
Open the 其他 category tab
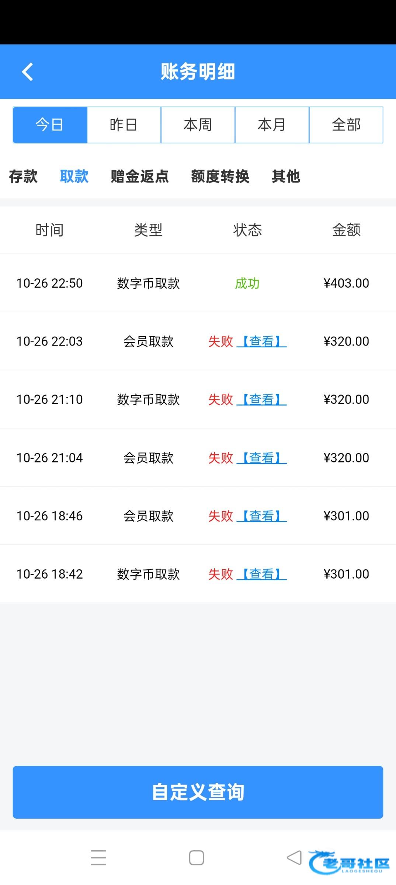click(x=286, y=176)
